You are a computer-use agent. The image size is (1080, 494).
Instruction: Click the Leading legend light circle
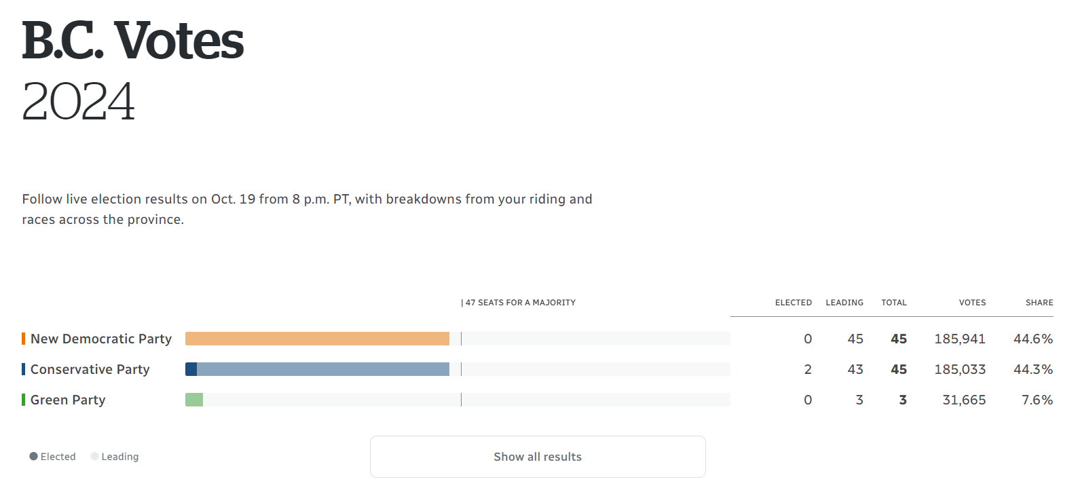[94, 457]
